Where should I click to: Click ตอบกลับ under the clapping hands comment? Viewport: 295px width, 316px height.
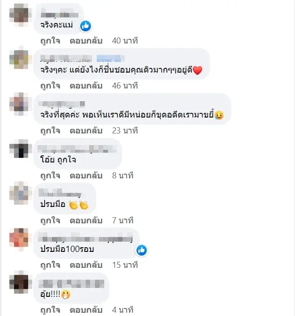86,220
